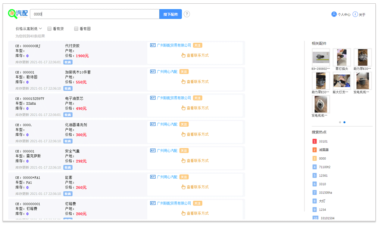Image resolution: width=378 pixels, height=225 pixels.
Task: Click the green magnifier 汽配 logo
Action: click(x=18, y=14)
